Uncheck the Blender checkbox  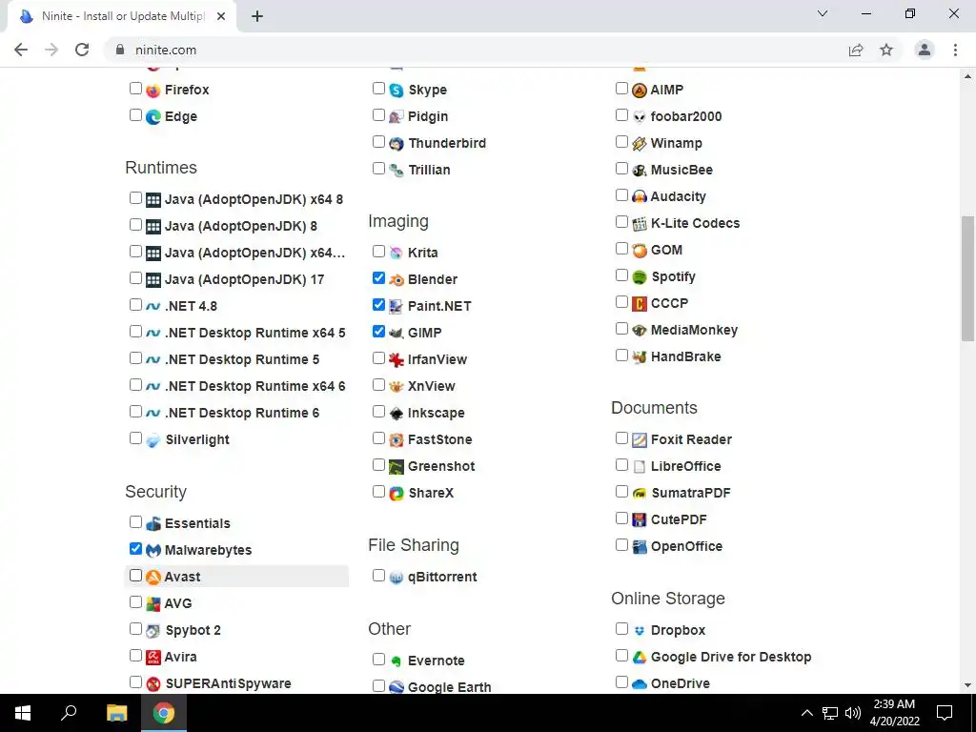click(378, 278)
